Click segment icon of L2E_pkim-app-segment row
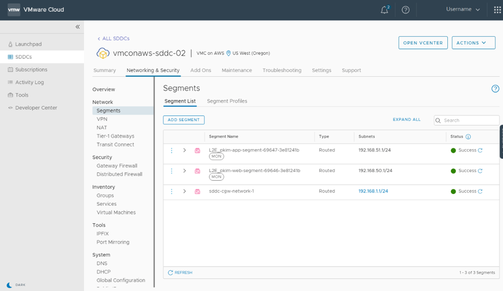Screen dimensions: 503x291 tap(197, 151)
